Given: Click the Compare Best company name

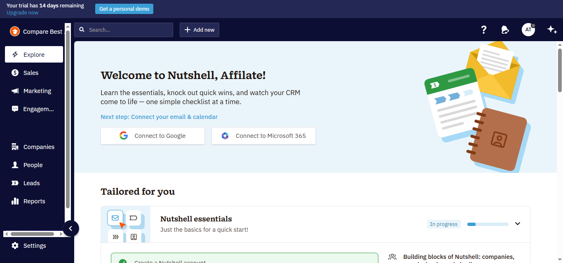Looking at the screenshot, I should [43, 32].
